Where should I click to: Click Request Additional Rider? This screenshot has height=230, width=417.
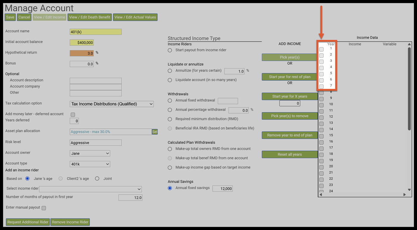coord(28,222)
